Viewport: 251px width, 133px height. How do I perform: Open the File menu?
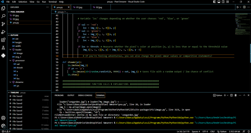point(8,2)
